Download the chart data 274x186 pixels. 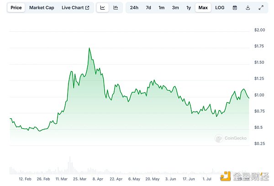(x=248, y=8)
